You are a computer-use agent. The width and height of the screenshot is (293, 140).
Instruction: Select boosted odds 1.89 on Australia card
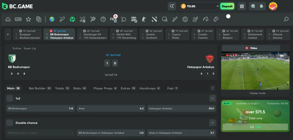pyautogui.click(x=255, y=127)
